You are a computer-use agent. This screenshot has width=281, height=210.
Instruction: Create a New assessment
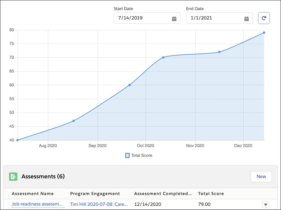point(261,177)
